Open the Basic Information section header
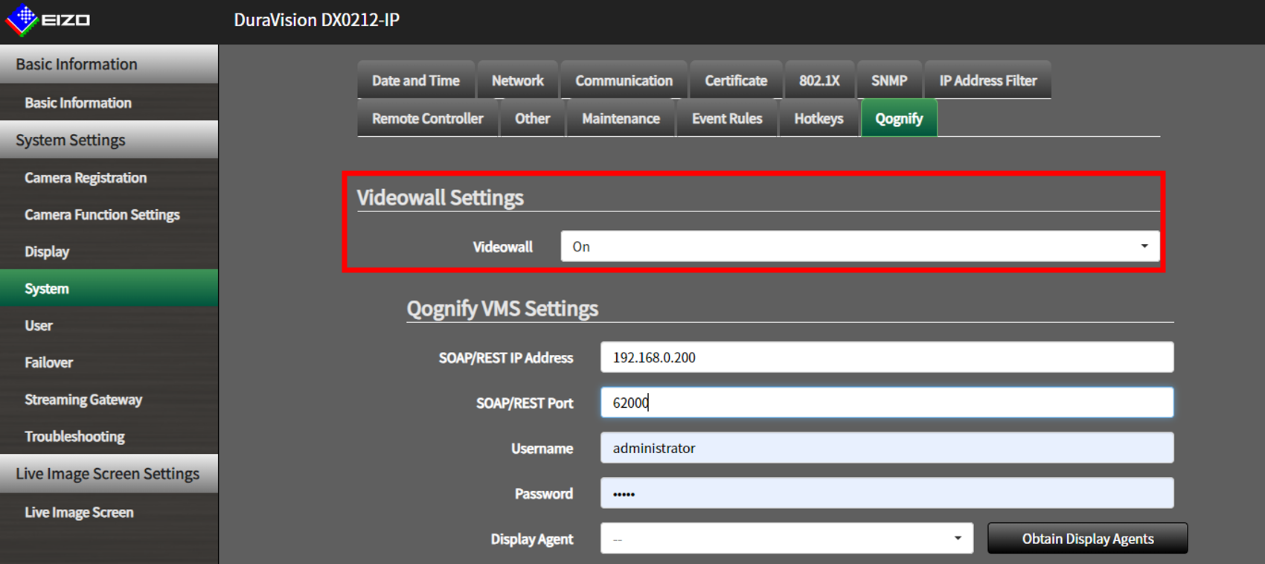Screen dimensions: 1265x564 tap(109, 64)
